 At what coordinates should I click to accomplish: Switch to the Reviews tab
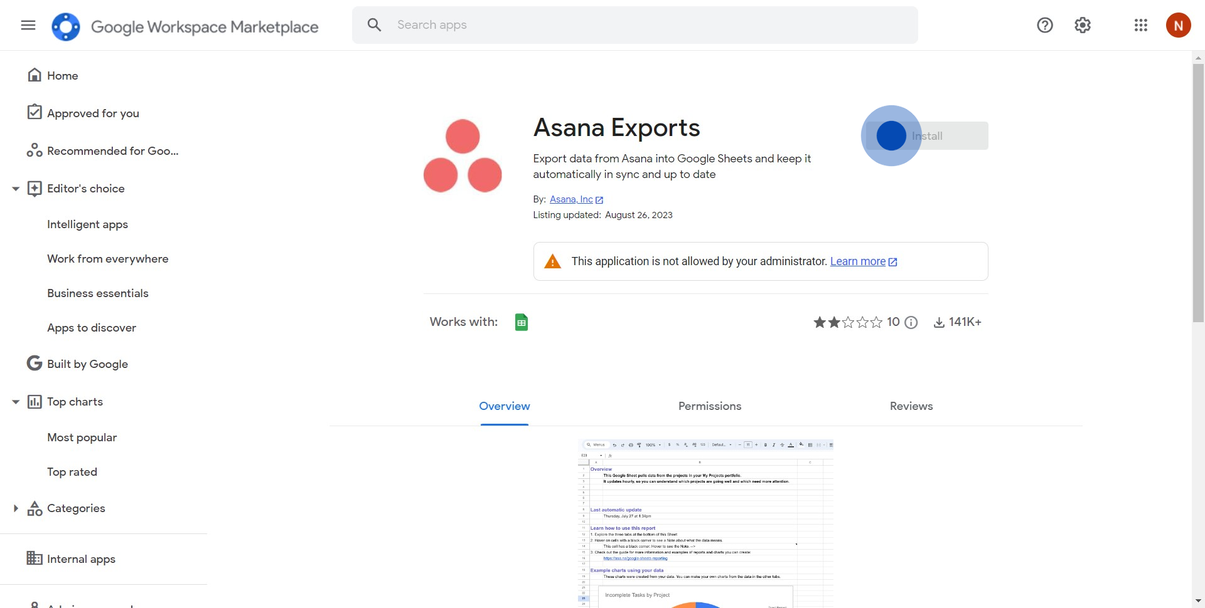[x=911, y=406]
